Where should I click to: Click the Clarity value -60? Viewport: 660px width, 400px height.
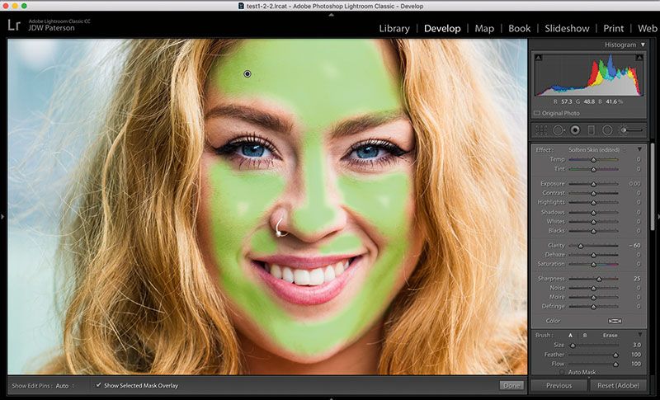point(634,245)
